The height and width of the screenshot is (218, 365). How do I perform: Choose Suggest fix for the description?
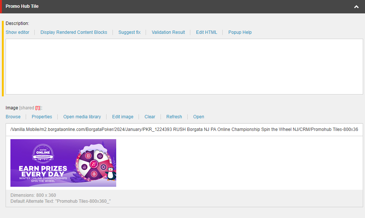tap(130, 32)
